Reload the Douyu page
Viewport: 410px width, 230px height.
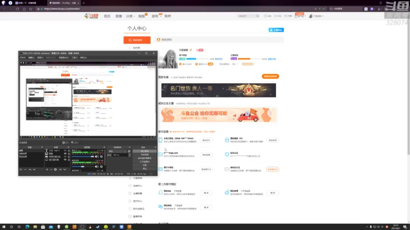[17, 9]
